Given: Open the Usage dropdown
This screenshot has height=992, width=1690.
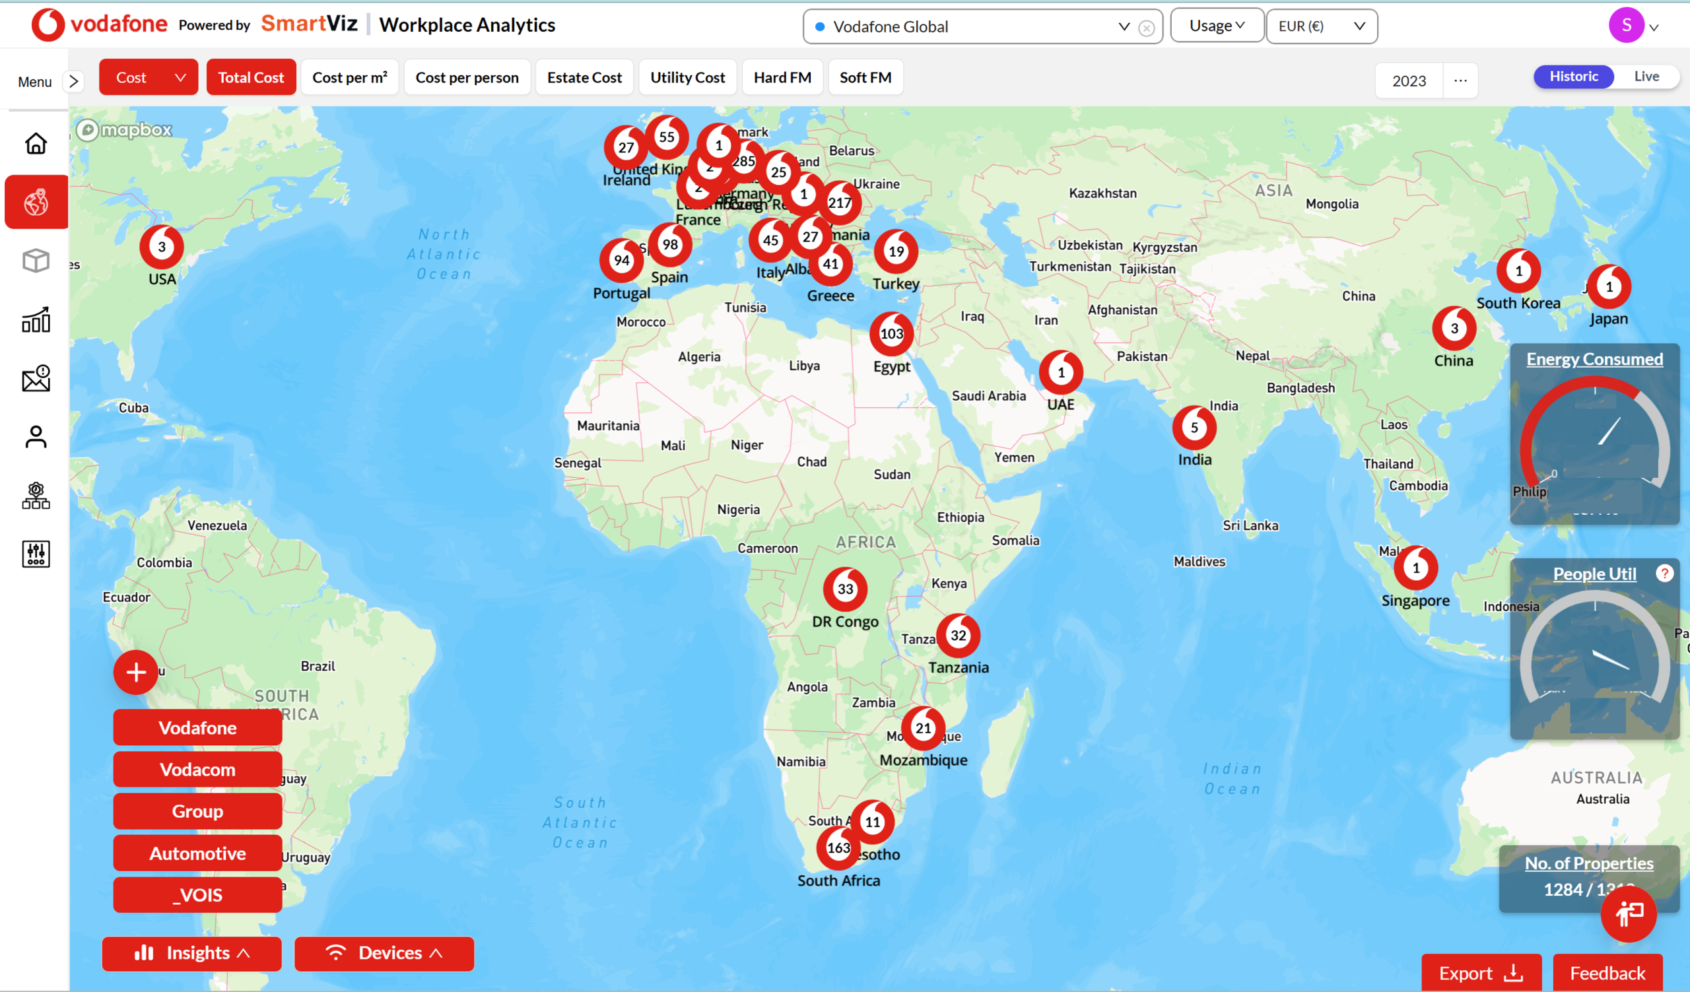Looking at the screenshot, I should tap(1217, 26).
